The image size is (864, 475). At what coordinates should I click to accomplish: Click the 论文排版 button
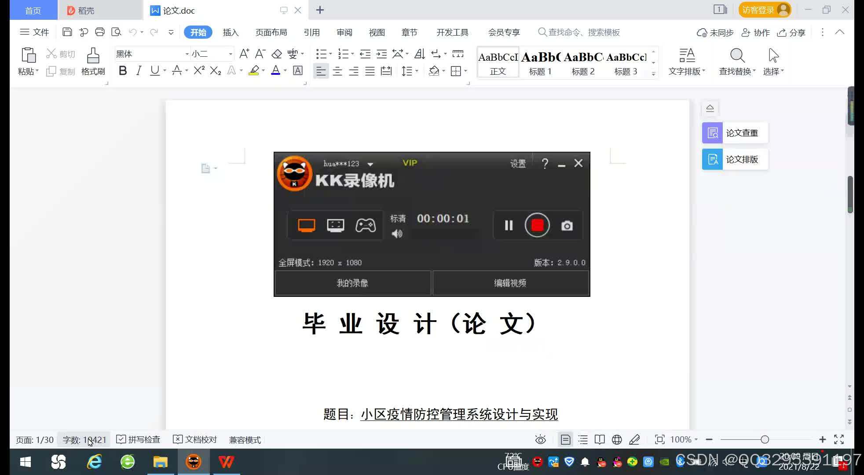[735, 159]
